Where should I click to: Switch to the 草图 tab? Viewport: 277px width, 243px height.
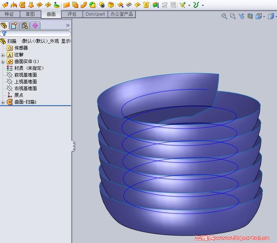point(30,14)
